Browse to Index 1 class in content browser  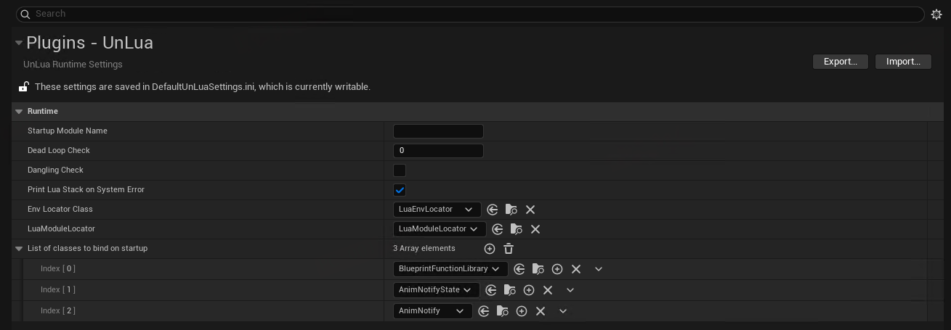pyautogui.click(x=510, y=290)
